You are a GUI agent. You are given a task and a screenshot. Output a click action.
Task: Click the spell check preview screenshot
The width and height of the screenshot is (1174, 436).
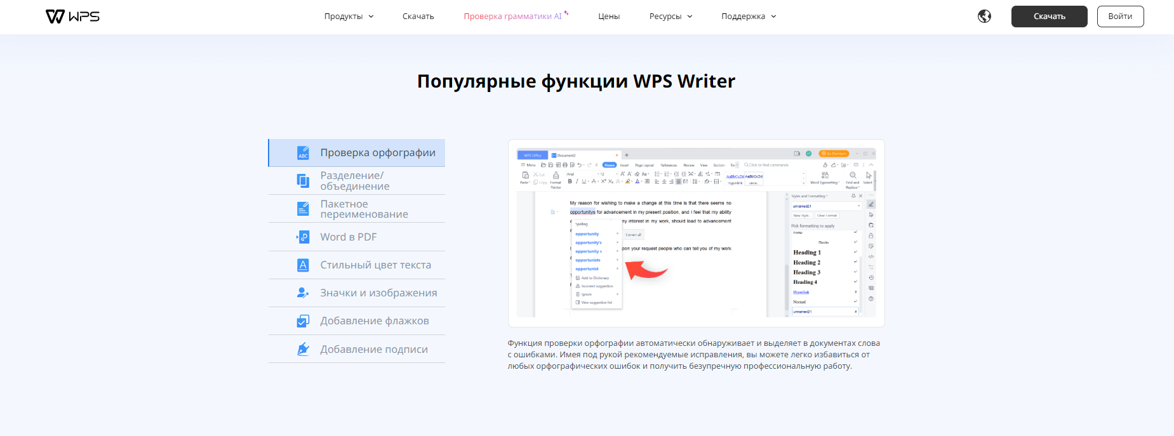[x=696, y=233]
